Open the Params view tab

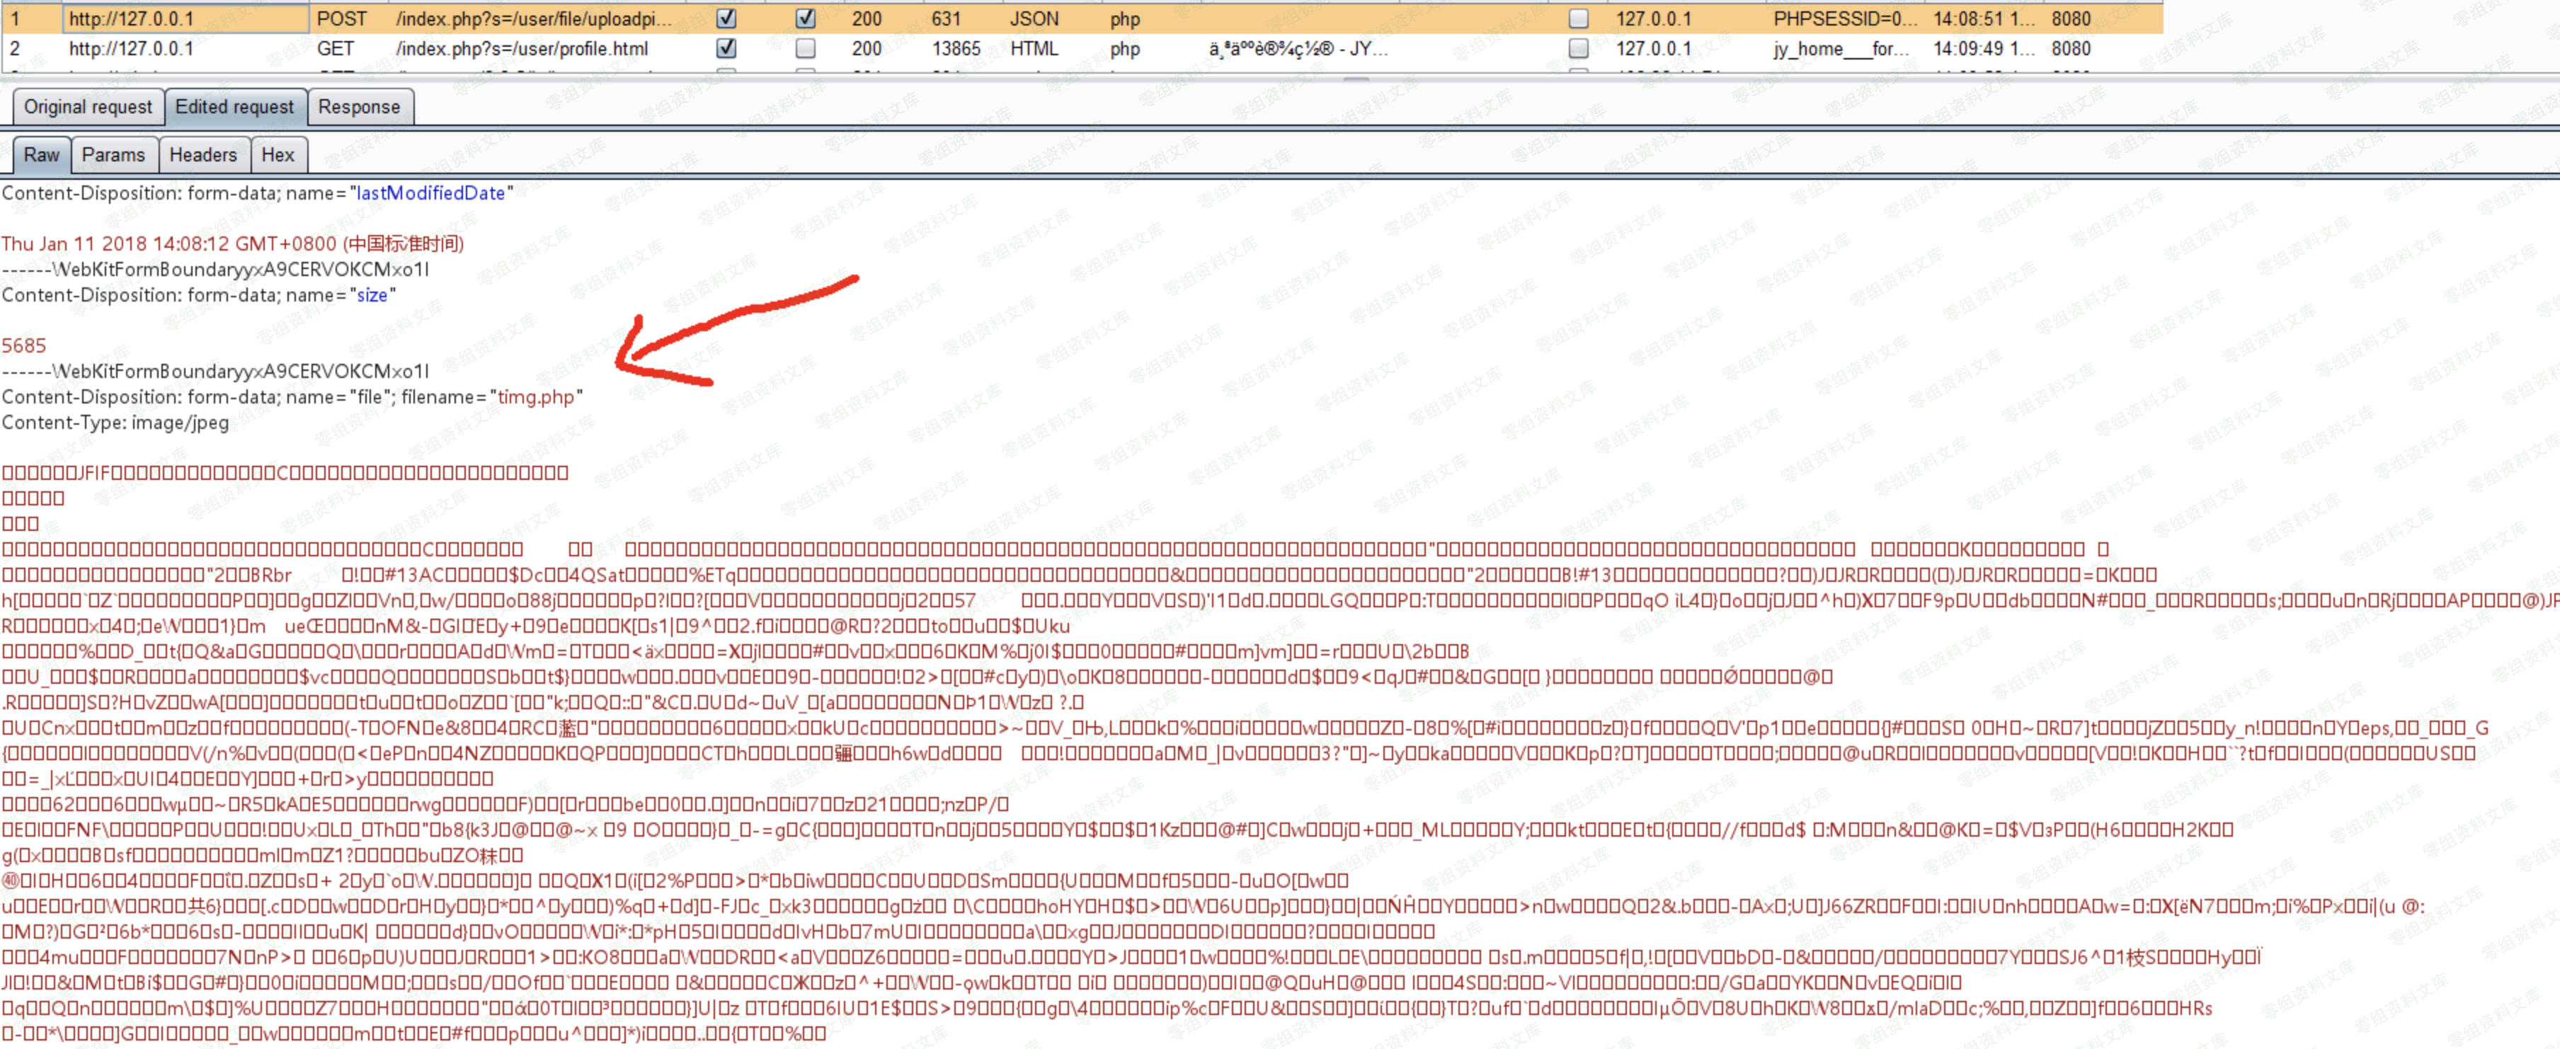click(113, 155)
